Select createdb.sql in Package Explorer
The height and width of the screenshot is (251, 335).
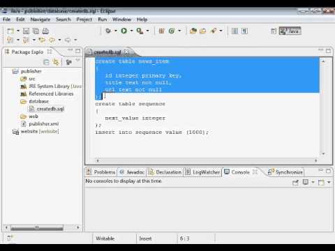pos(50,109)
